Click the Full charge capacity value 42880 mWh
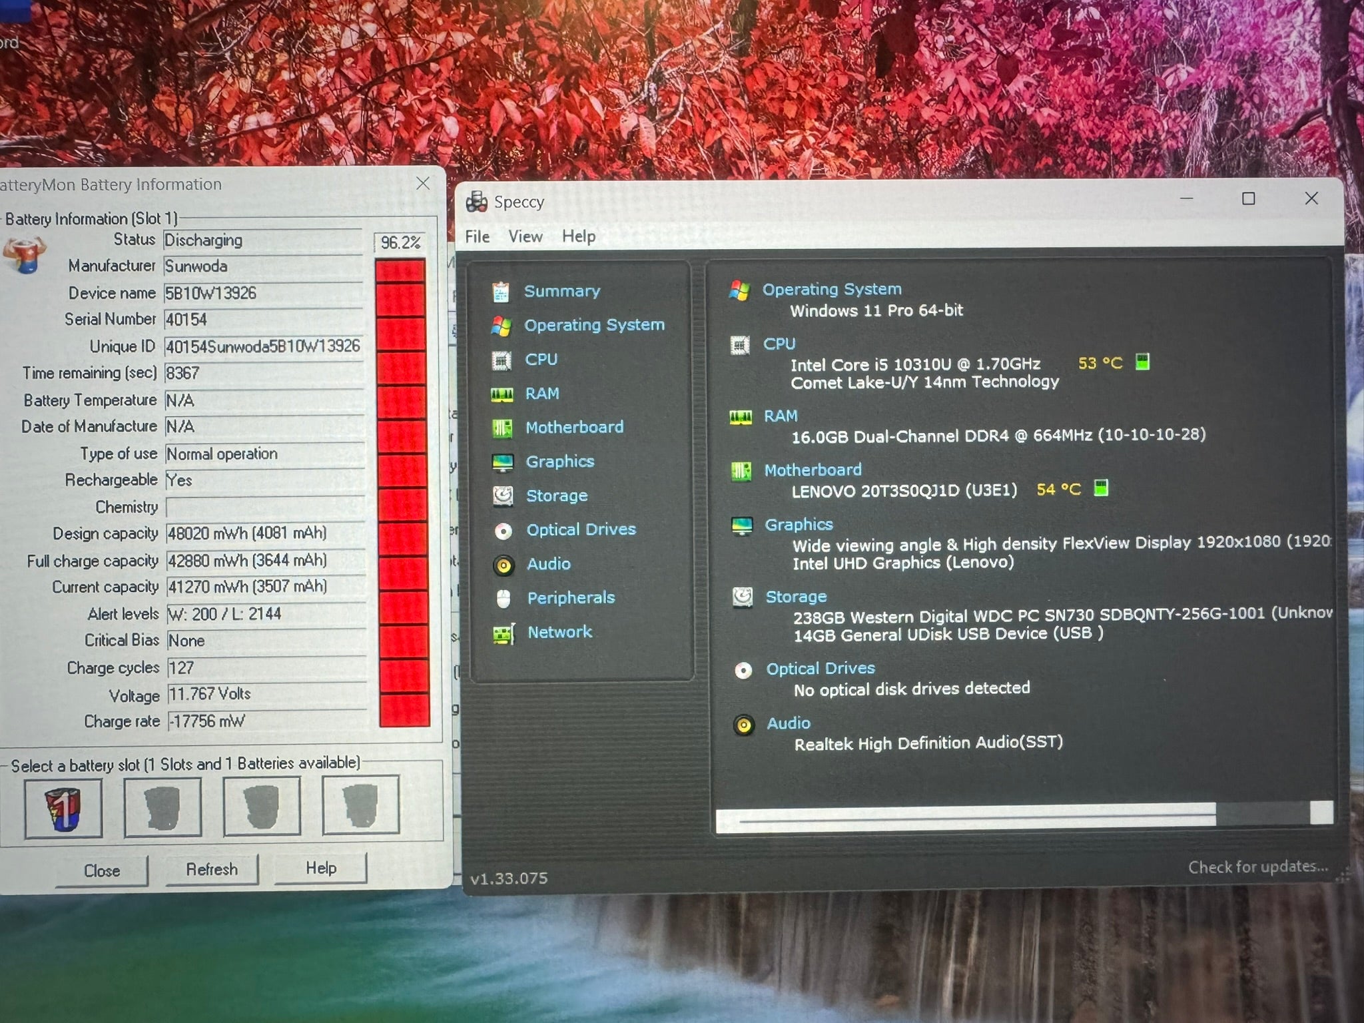Screen dimensions: 1364x1023 246,561
